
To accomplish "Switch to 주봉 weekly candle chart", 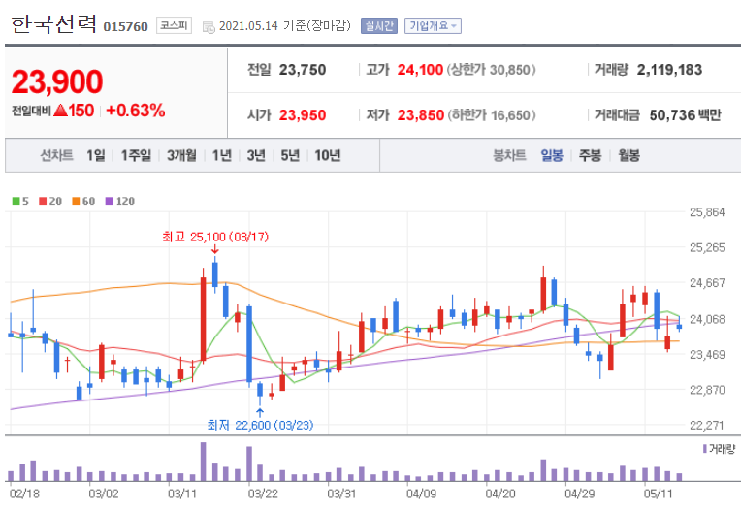I will [x=591, y=155].
